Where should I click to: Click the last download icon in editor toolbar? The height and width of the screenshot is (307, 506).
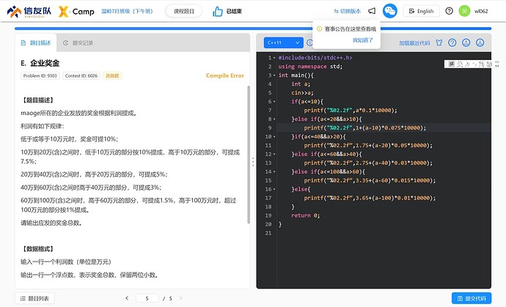point(480,42)
